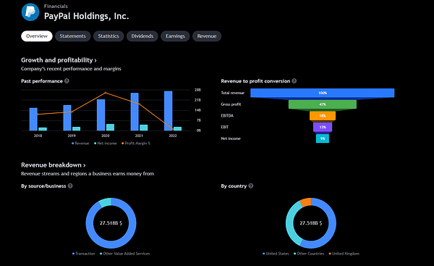Expand the Revenue breakdown section
This screenshot has height=266, width=434.
click(53, 165)
